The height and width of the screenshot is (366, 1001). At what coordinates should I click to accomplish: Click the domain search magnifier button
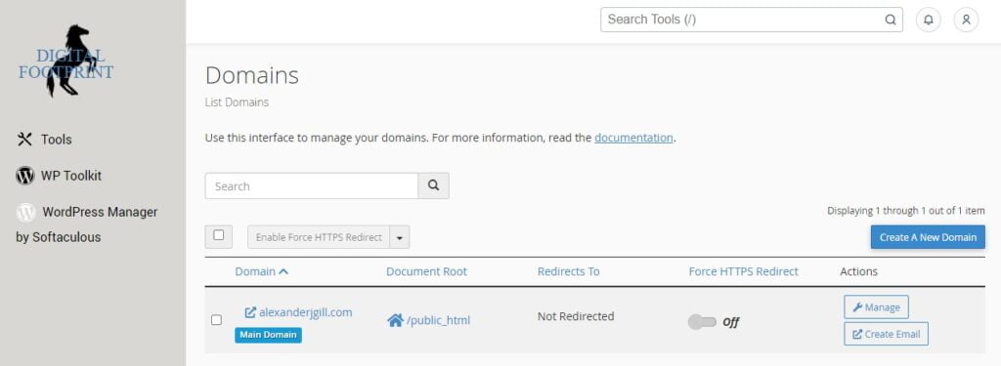pos(433,185)
